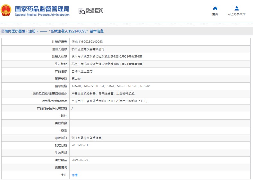Click the 批准日期 row label

(61, 145)
